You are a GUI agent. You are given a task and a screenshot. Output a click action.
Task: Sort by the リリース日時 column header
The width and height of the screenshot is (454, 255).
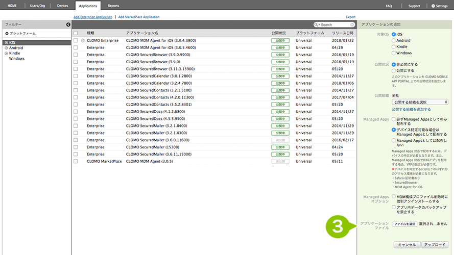tap(343, 33)
